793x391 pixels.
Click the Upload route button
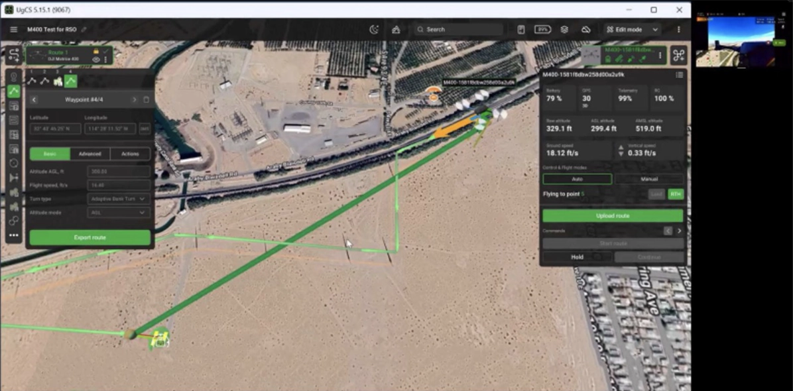[x=613, y=215]
